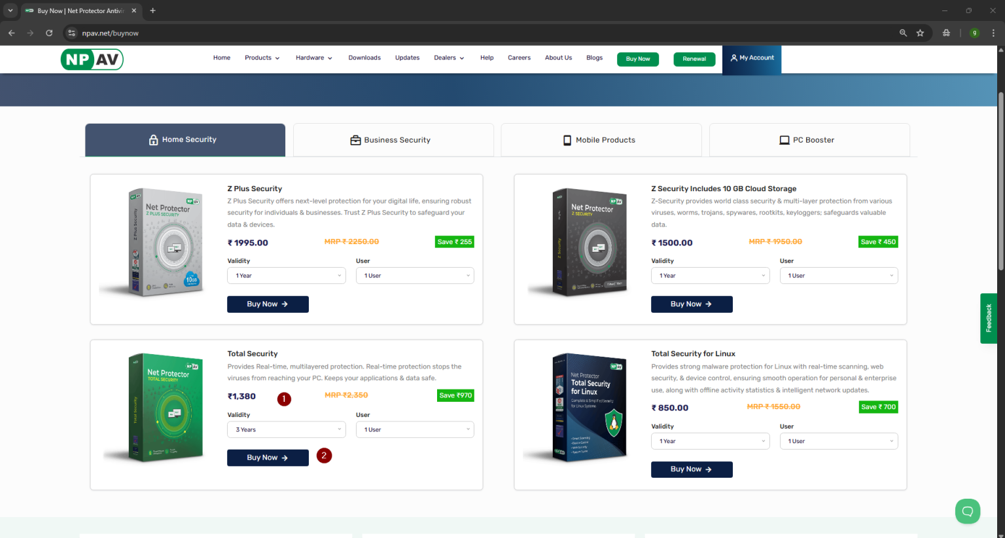The image size is (1005, 538).
Task: Click the green Renewal button
Action: coord(694,59)
